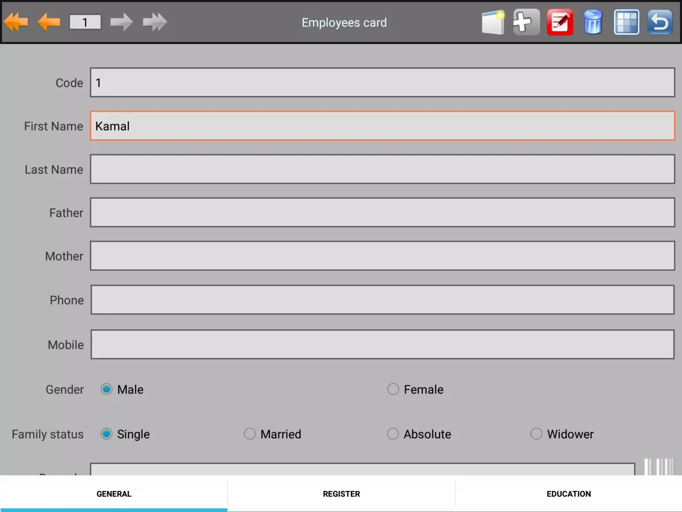Add record with plus icon

tap(526, 22)
